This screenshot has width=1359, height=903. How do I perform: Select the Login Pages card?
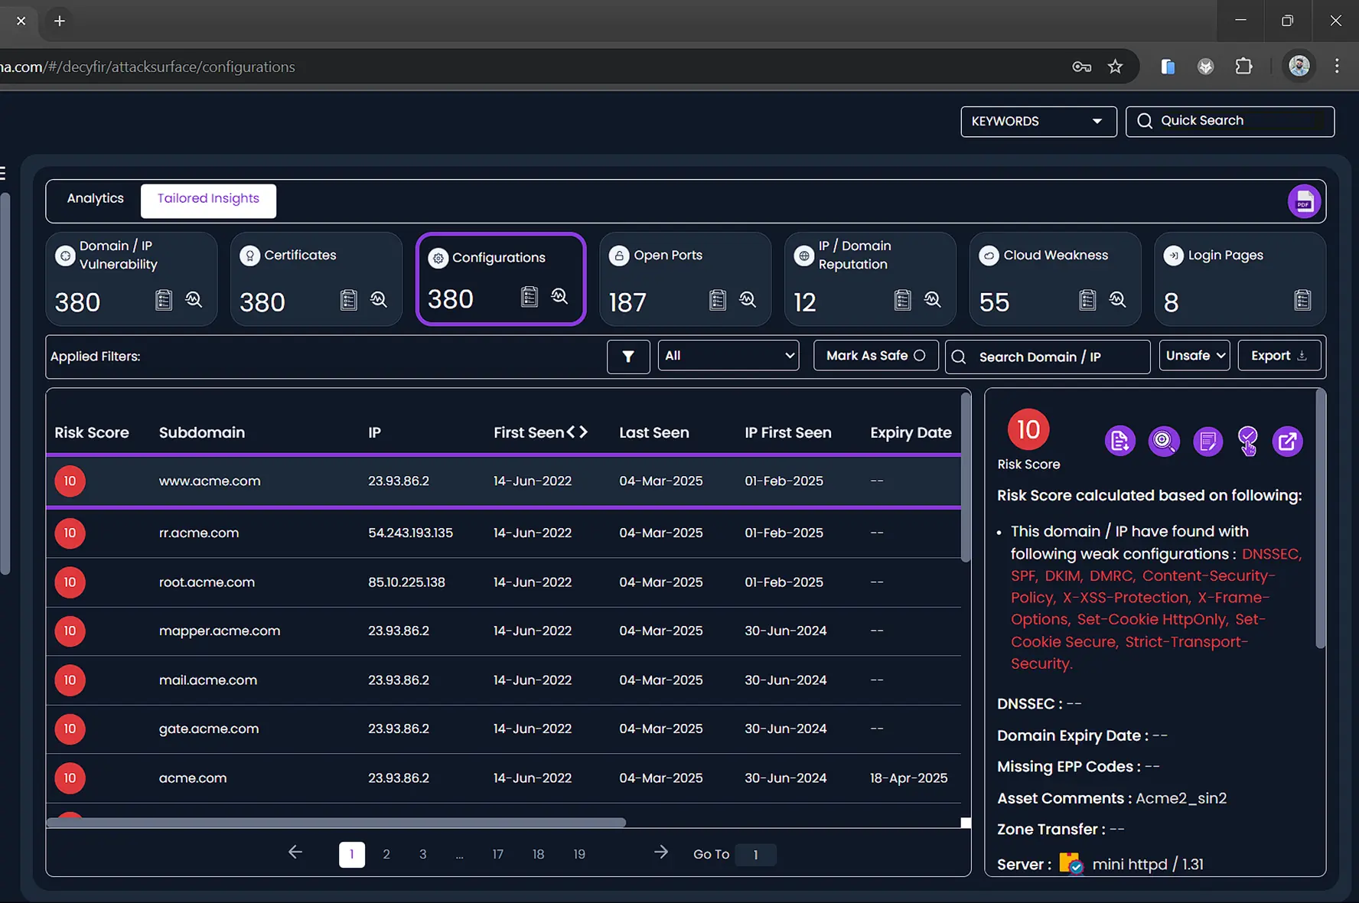(1239, 279)
